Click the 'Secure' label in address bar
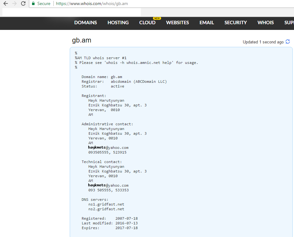Viewport: 294px width, 237px height. click(44, 3)
